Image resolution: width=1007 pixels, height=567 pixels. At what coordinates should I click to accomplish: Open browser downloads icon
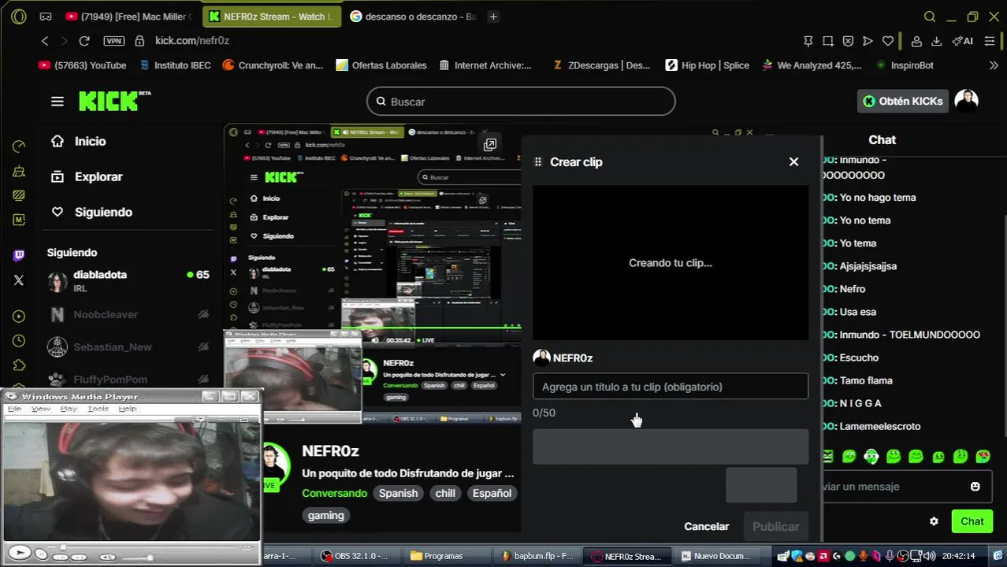coord(937,41)
